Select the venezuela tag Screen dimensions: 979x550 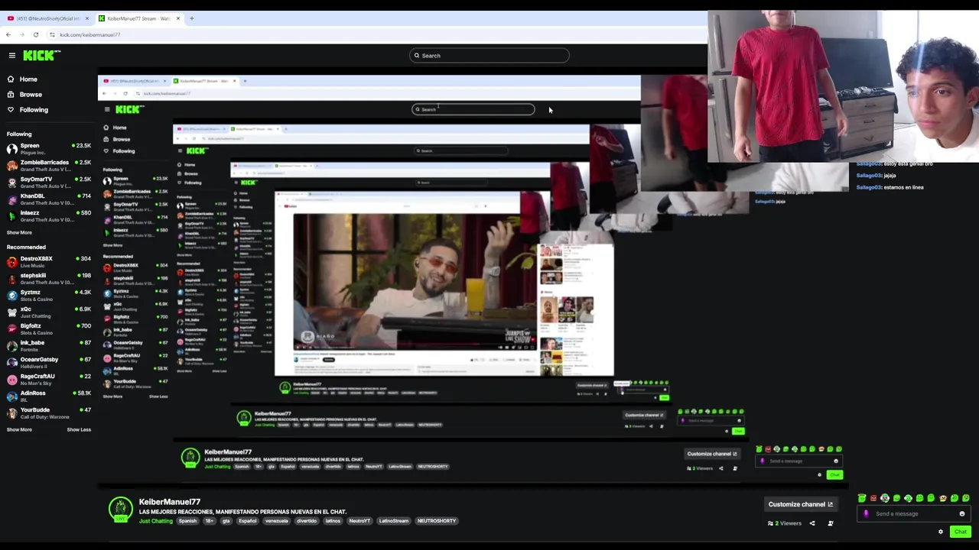pos(276,521)
